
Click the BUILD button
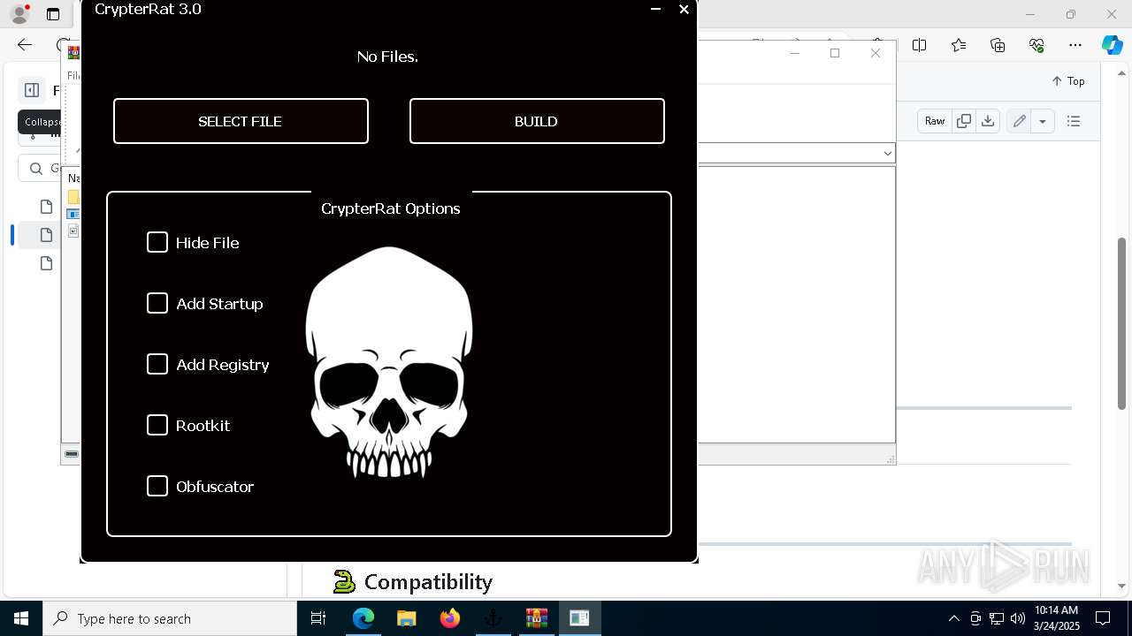tap(537, 121)
